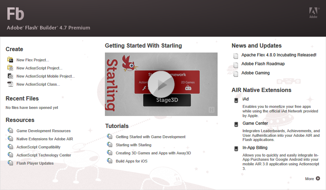
Task: Open Getting Started with Game Development tutorial
Action: (151, 137)
